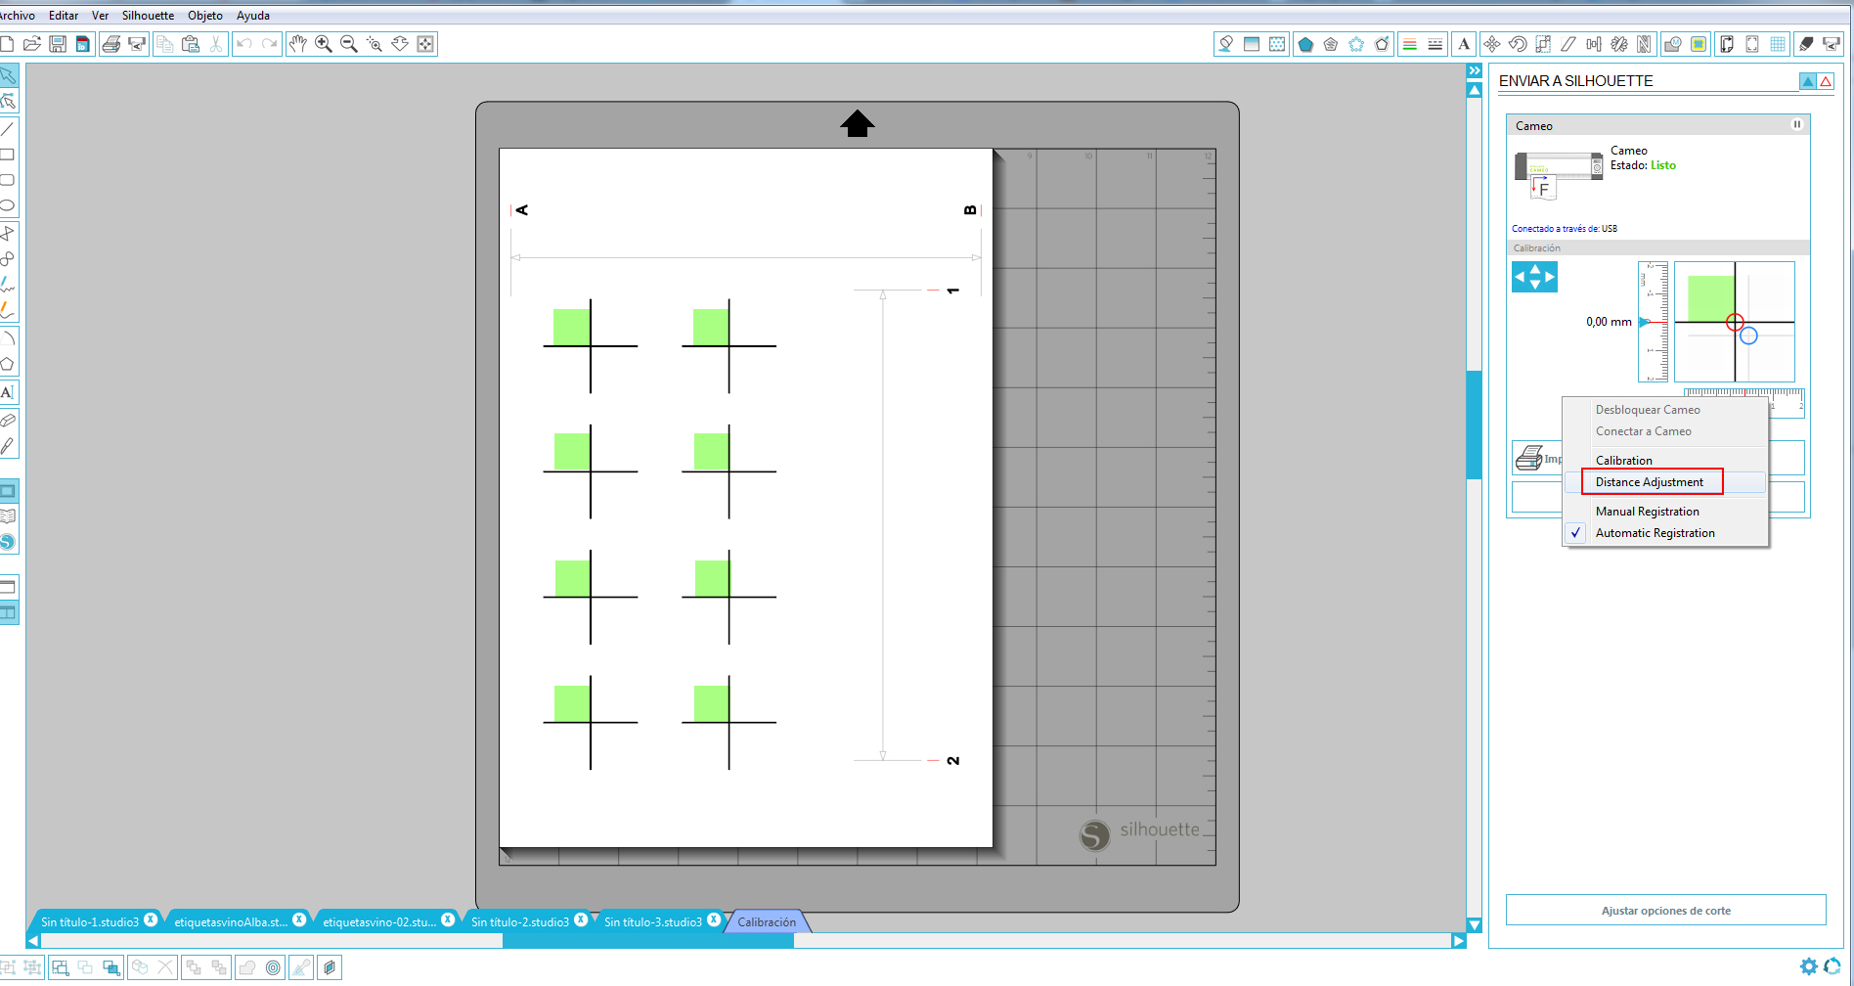
Task: Click the Save floppy disk icon
Action: point(58,44)
